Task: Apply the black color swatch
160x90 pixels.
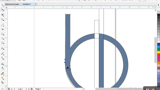Action: click(158, 15)
